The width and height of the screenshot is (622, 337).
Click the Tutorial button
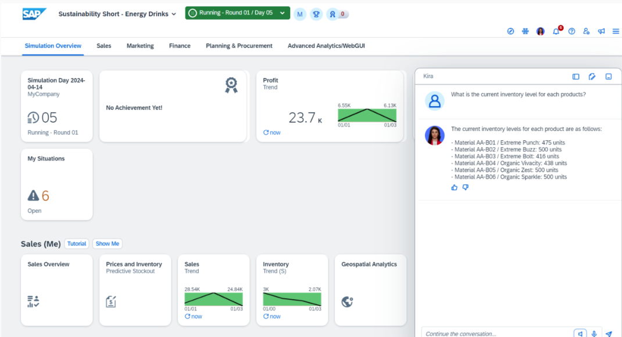tap(77, 244)
